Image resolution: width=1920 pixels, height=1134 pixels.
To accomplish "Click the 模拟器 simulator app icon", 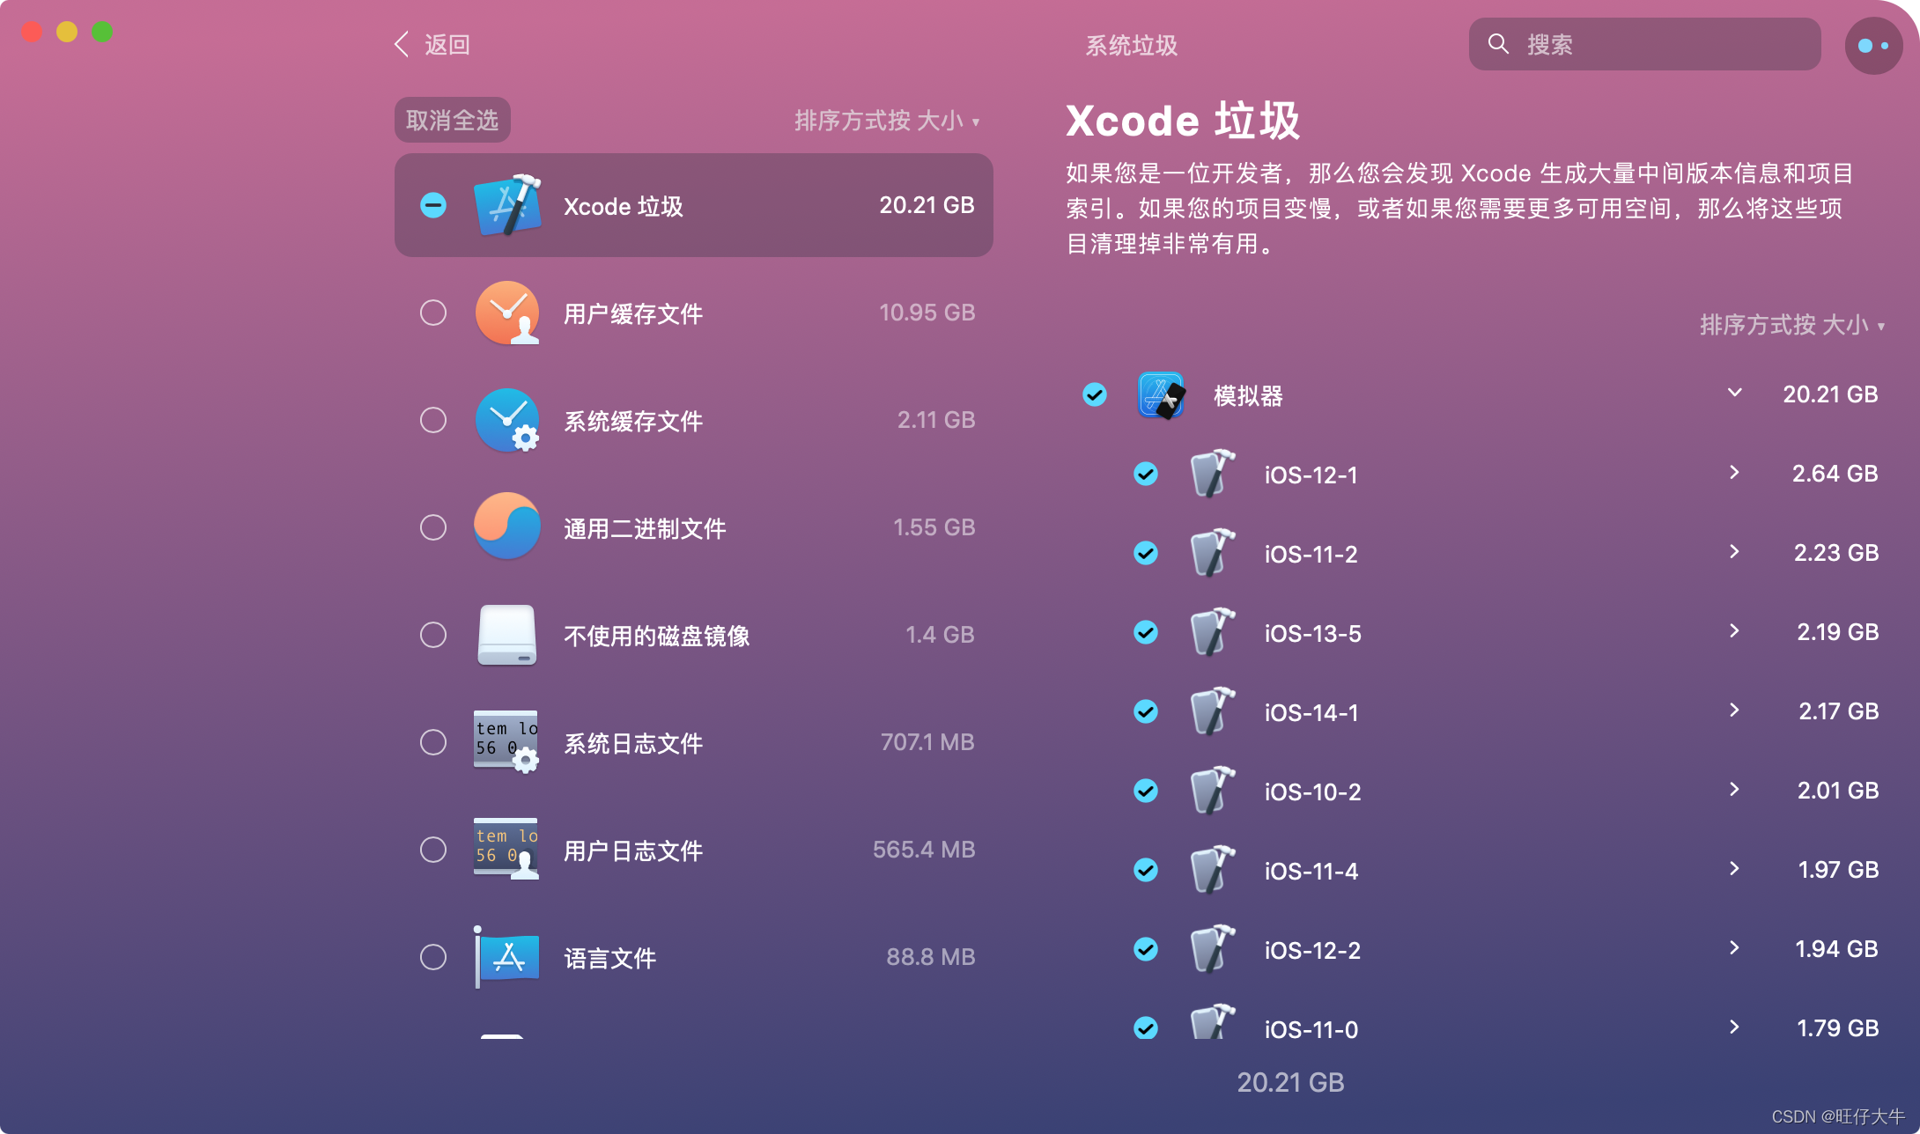I will 1161,395.
